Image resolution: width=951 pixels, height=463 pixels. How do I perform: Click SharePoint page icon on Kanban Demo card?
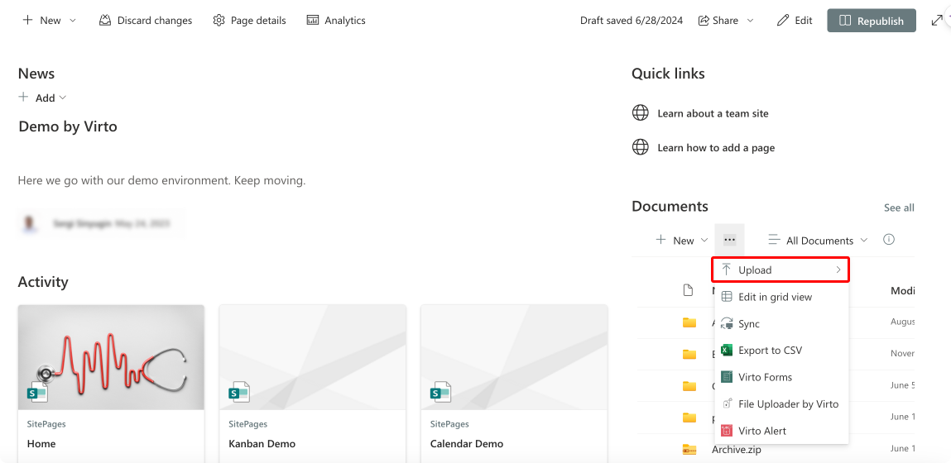click(x=239, y=392)
